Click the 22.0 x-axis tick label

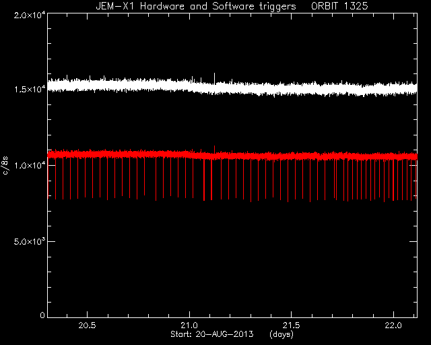click(393, 325)
